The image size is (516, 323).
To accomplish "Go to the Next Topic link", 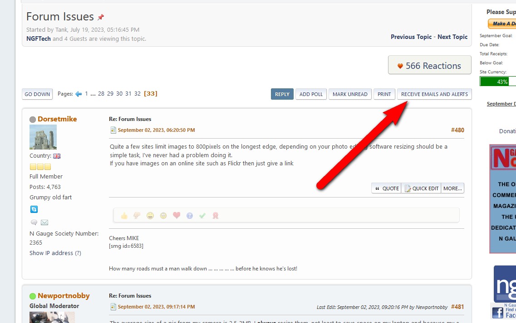I will pyautogui.click(x=452, y=37).
